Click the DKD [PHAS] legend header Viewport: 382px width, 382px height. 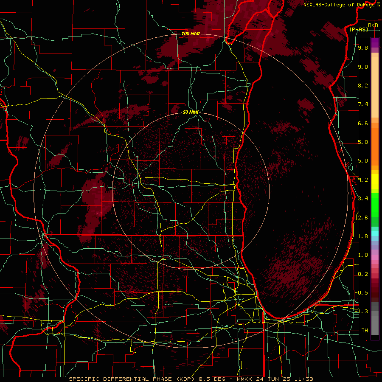click(x=363, y=27)
